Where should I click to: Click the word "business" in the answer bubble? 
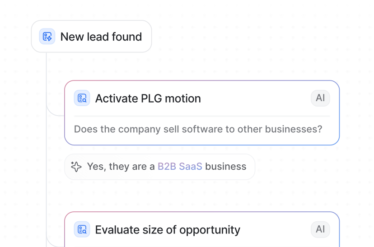pyautogui.click(x=226, y=167)
